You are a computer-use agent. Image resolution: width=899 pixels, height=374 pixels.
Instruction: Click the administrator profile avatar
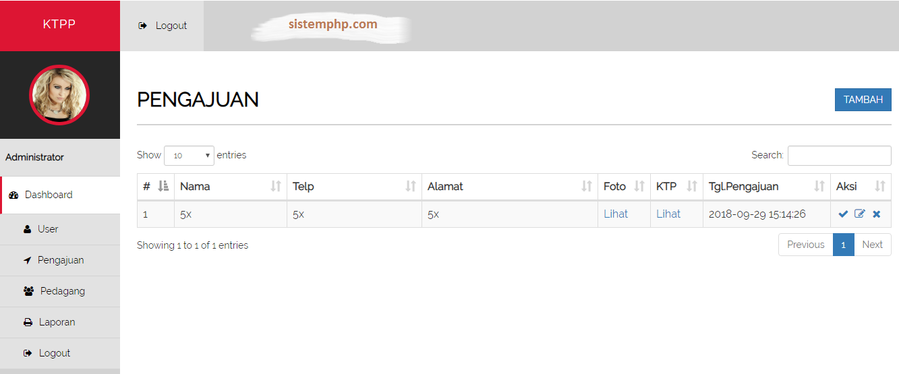click(x=59, y=95)
